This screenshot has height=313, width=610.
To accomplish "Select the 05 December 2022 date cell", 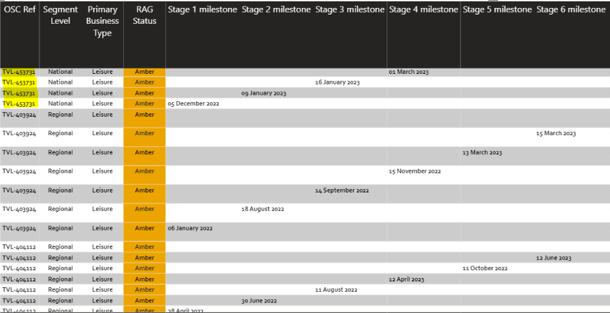I will (193, 103).
